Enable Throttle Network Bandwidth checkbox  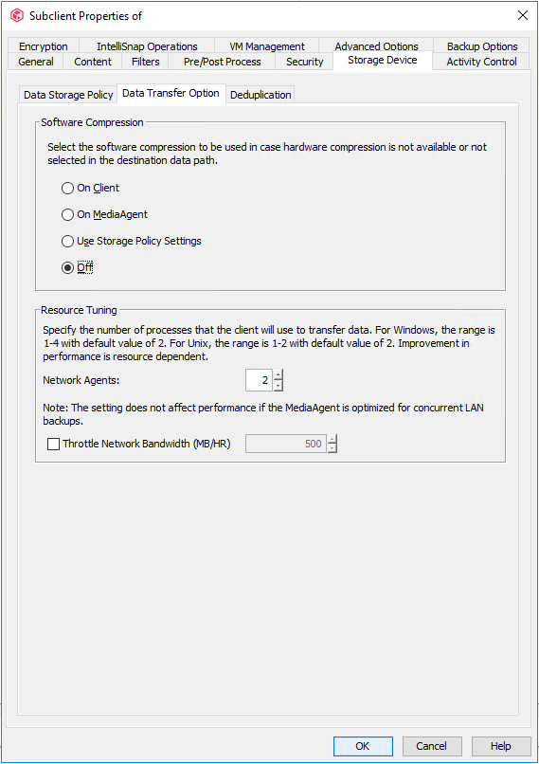click(x=54, y=444)
